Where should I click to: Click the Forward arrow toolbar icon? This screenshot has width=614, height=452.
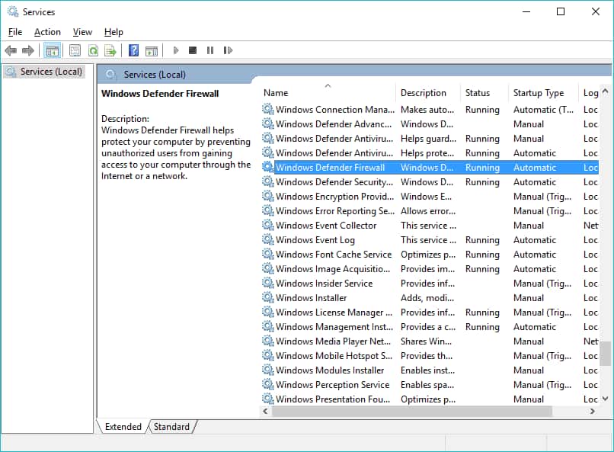(27, 50)
